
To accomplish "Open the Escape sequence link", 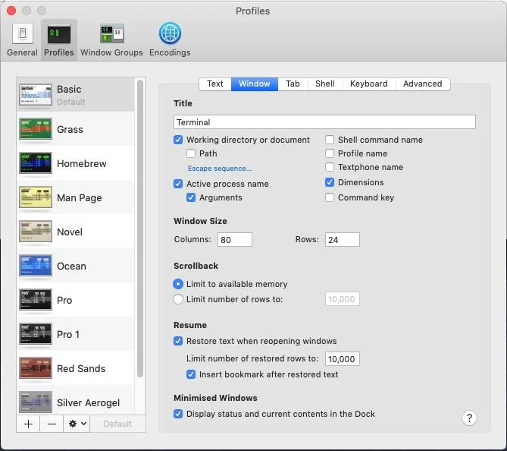I will point(220,169).
